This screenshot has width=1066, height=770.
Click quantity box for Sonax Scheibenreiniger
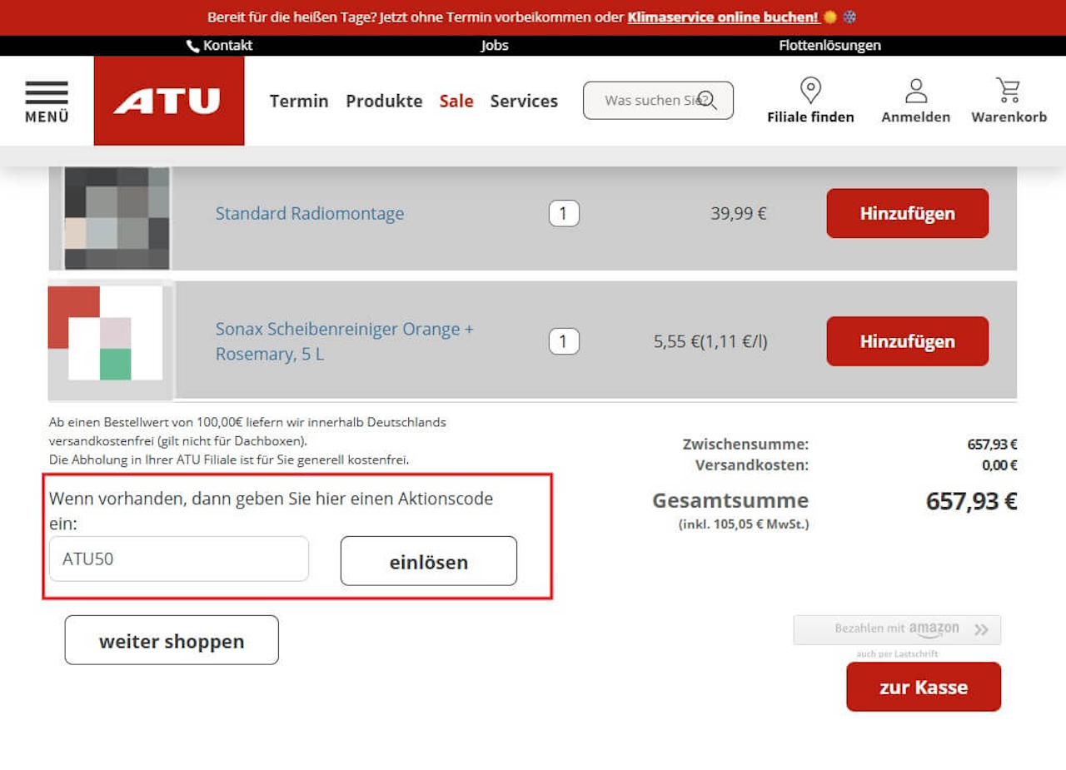click(x=564, y=341)
